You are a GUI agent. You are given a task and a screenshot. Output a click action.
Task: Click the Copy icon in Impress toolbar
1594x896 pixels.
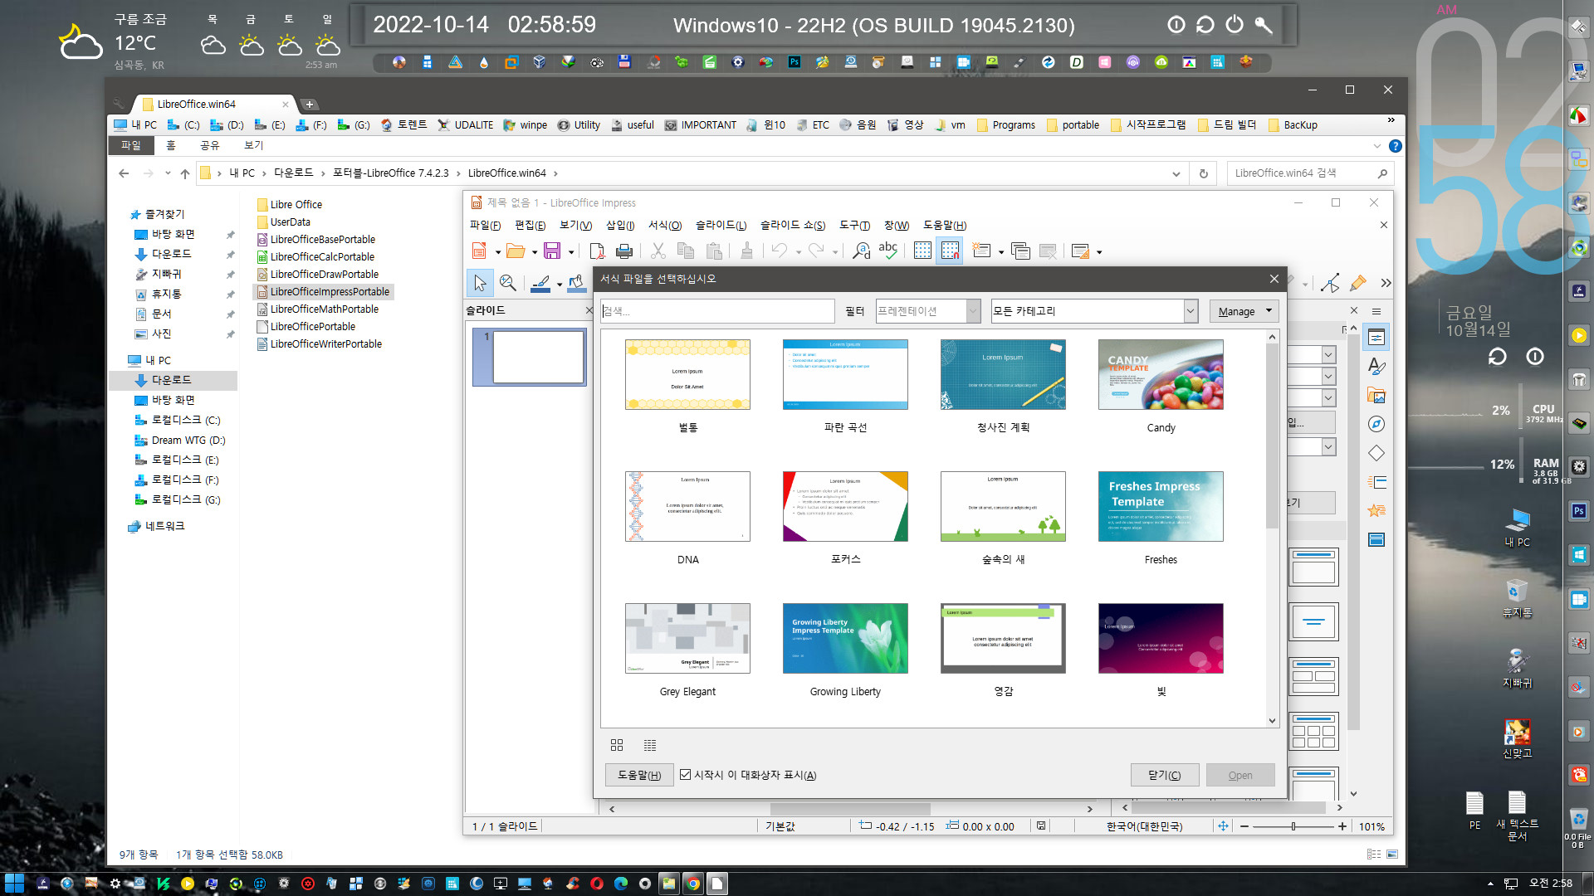(x=686, y=251)
